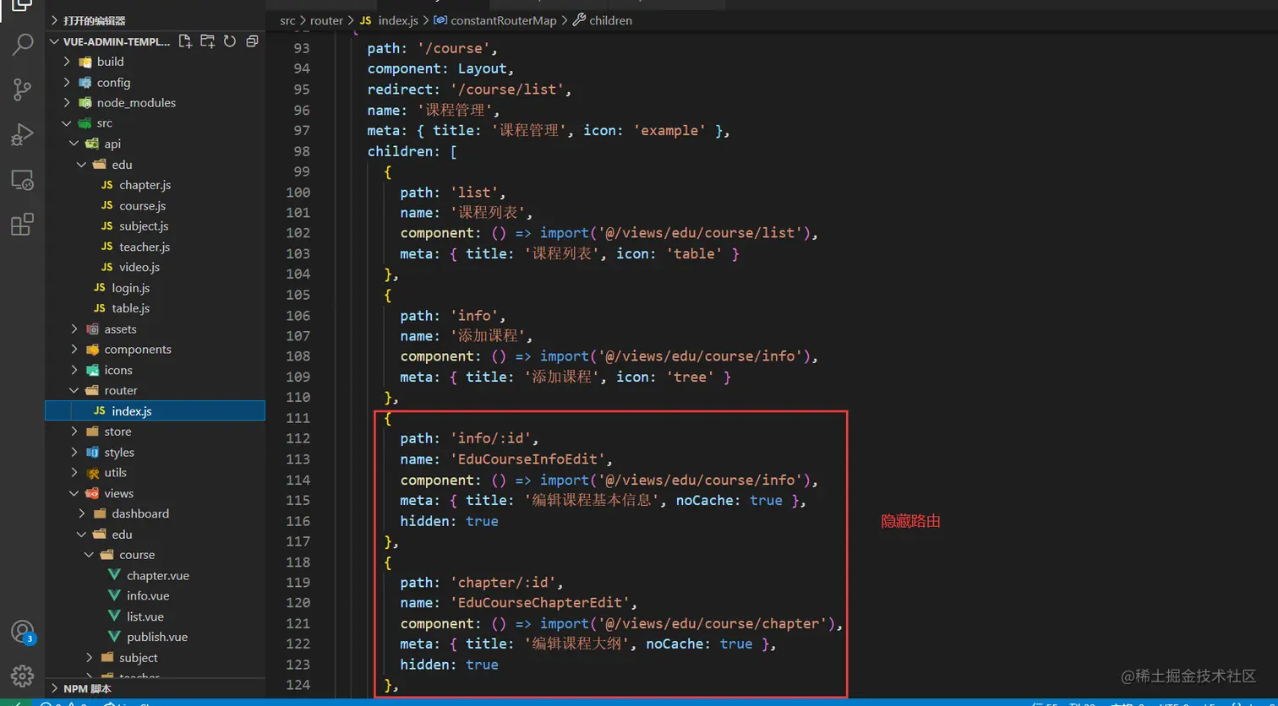Image resolution: width=1278 pixels, height=706 pixels.
Task: Expand the config folder
Action: (x=155, y=82)
